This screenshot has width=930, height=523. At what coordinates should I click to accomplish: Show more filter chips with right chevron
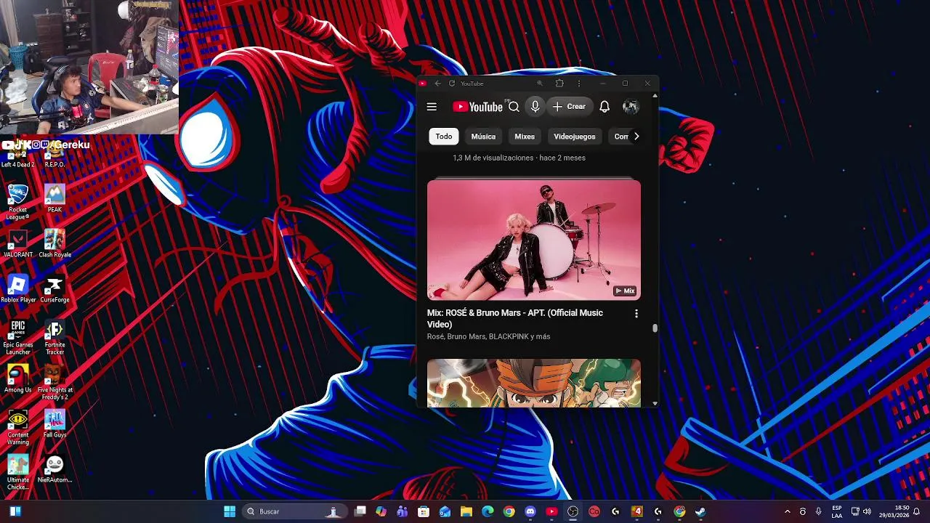tap(636, 137)
